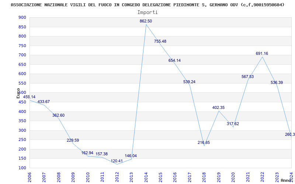295x184 pixels.
Task: Click the 900 y-axis tick label
Action: [x=22, y=17]
